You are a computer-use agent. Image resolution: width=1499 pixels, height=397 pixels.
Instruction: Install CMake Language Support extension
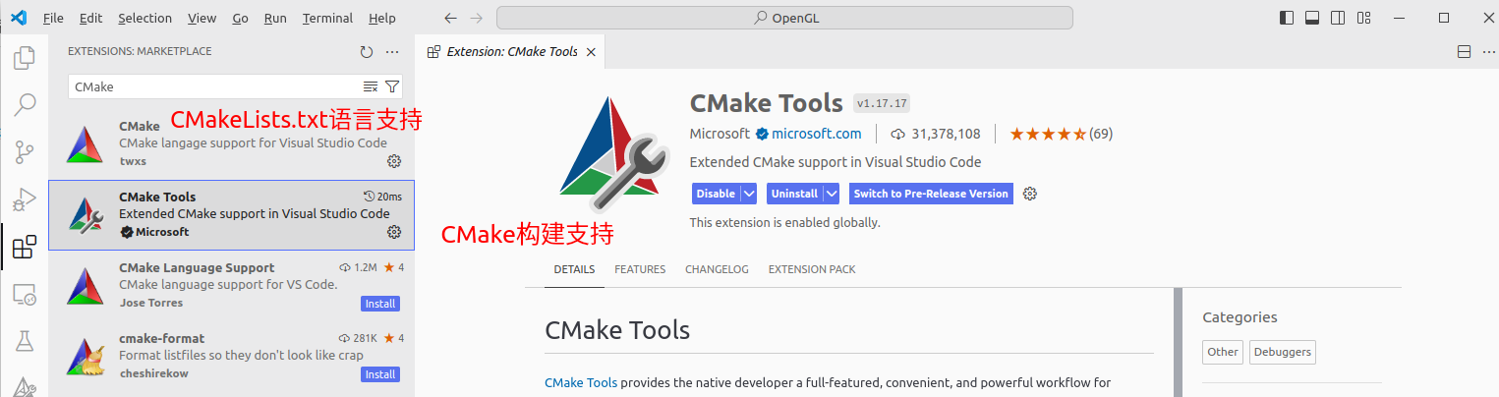380,304
